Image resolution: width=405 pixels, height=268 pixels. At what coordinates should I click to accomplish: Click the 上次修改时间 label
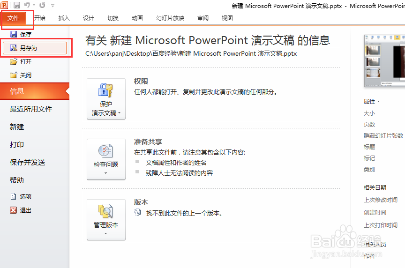381,200
